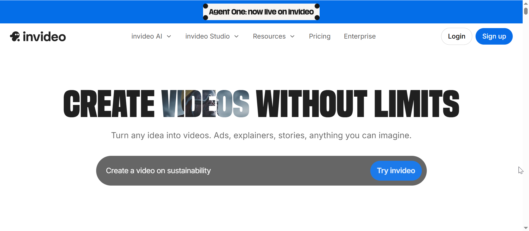Click the 'Turn any idea into videos' tagline
This screenshot has width=529, height=231.
point(261,135)
